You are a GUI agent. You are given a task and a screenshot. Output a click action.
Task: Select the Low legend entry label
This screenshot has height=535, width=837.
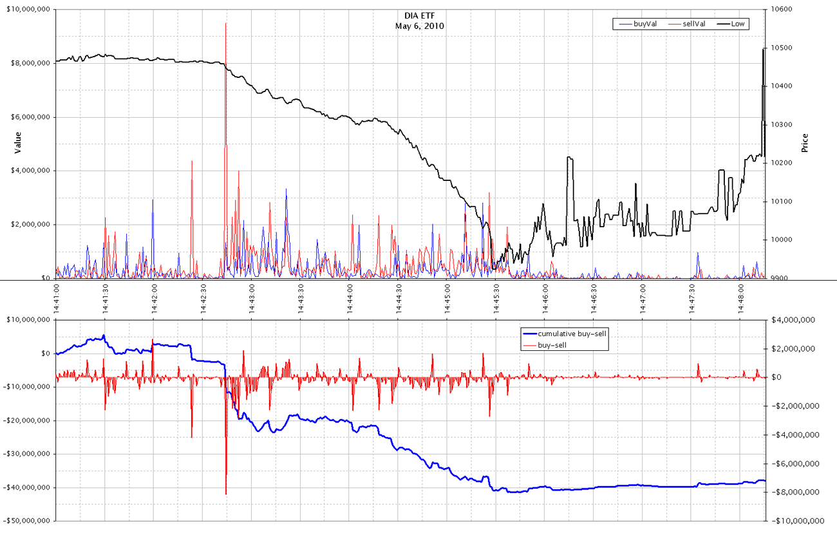click(738, 24)
